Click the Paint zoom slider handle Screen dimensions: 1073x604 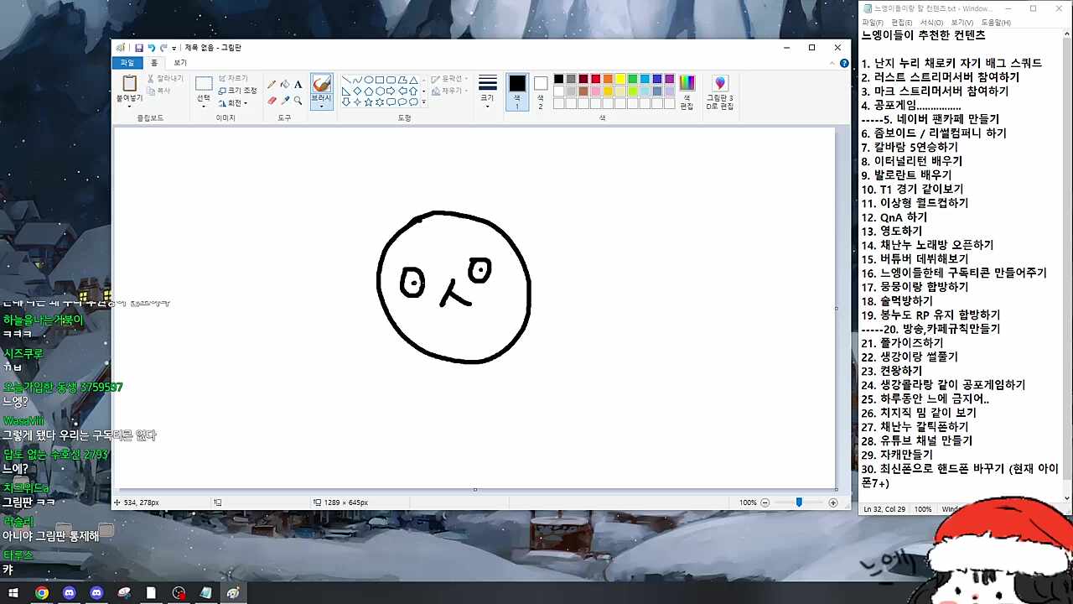coord(799,502)
